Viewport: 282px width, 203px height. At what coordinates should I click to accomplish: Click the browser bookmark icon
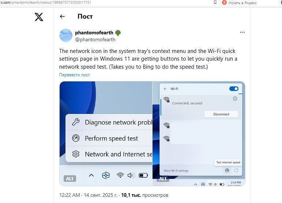coord(215,2)
